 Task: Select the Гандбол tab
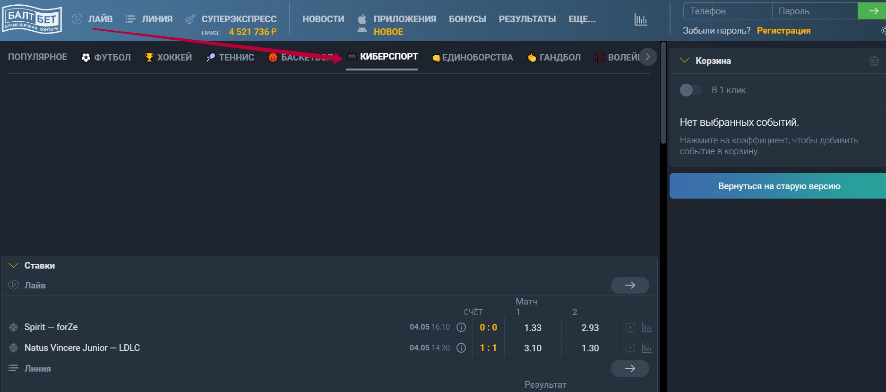pyautogui.click(x=554, y=58)
